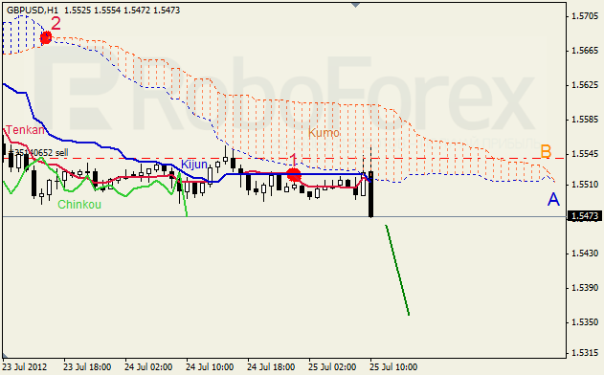Select the last large black candlestick
This screenshot has height=375, width=604.
coord(371,194)
